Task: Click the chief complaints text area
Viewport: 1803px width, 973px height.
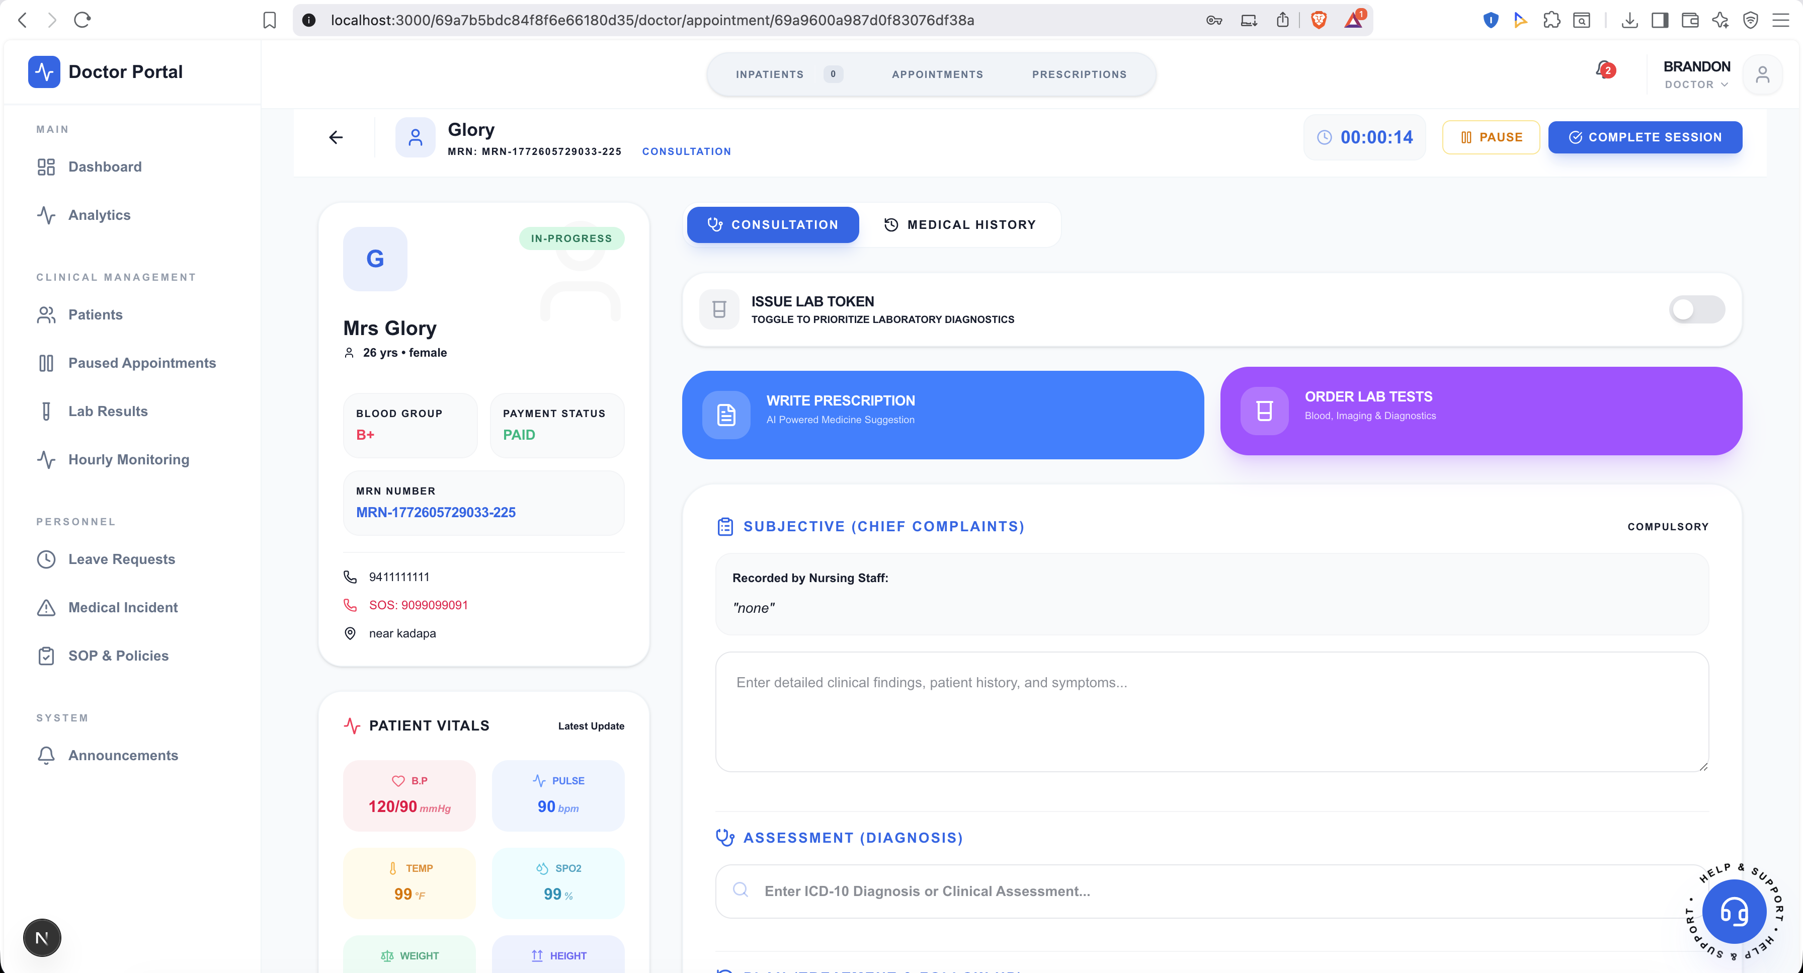Action: click(1211, 711)
